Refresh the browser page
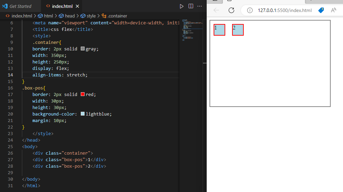 [231, 10]
